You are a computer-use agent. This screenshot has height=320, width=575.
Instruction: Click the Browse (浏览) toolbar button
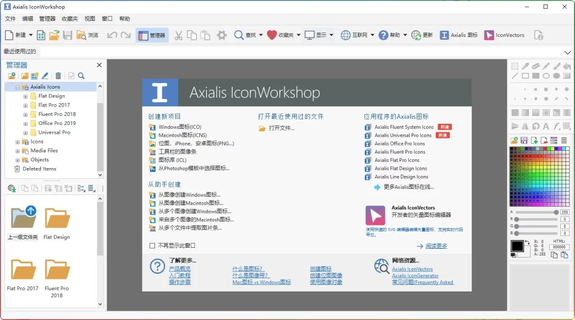(x=87, y=35)
